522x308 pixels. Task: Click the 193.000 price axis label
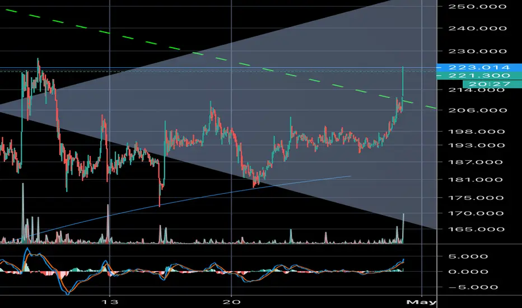tap(477, 145)
